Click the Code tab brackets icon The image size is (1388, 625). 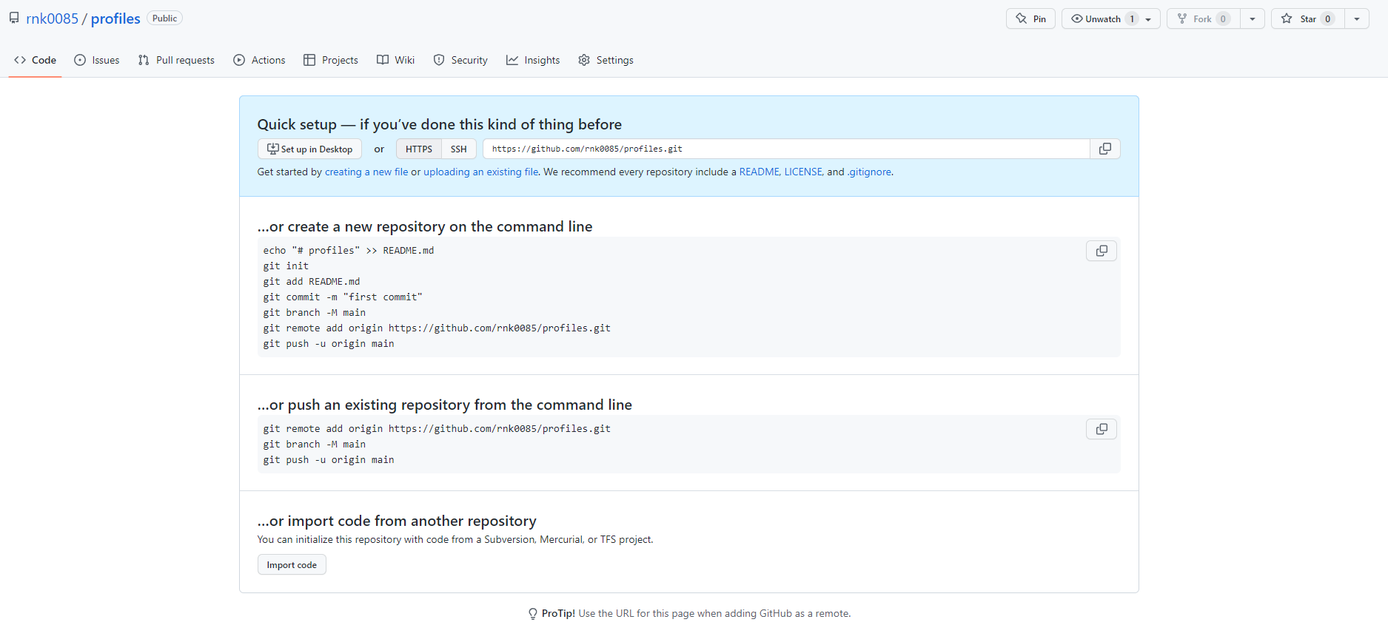(20, 60)
